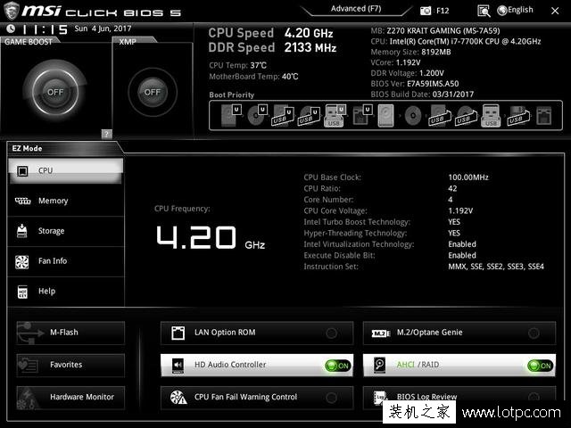Change language via the English globe
Screen dimensions: 571x428
coord(515,10)
